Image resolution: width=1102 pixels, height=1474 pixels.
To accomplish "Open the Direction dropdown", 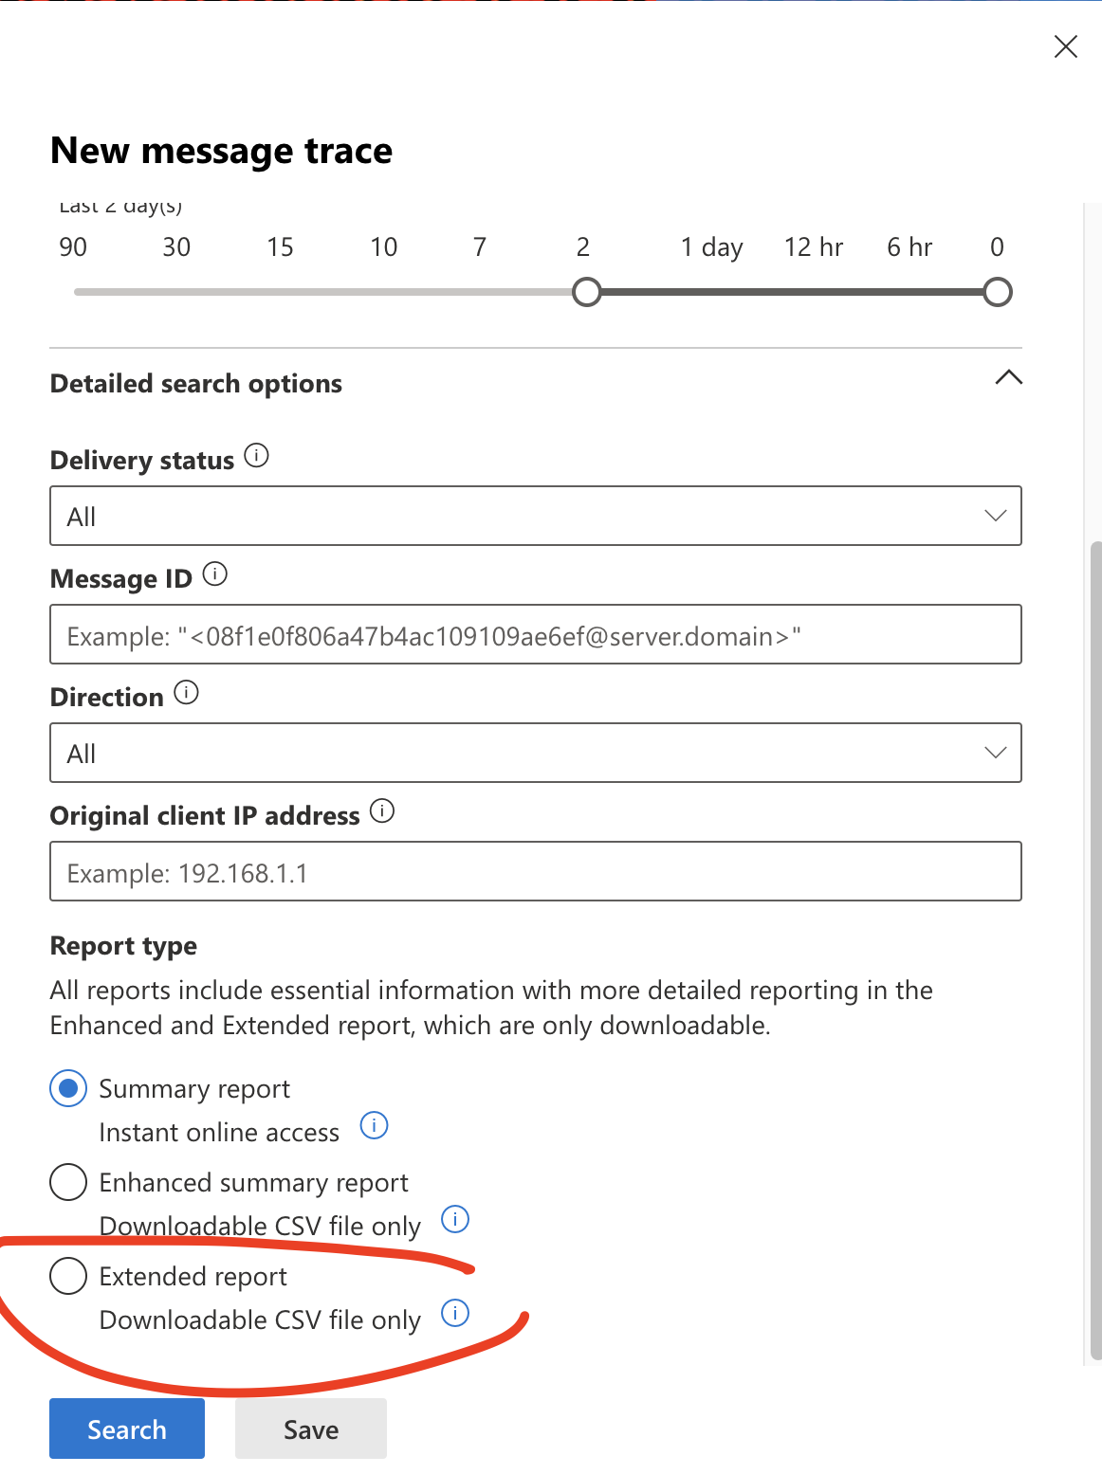I will click(535, 753).
